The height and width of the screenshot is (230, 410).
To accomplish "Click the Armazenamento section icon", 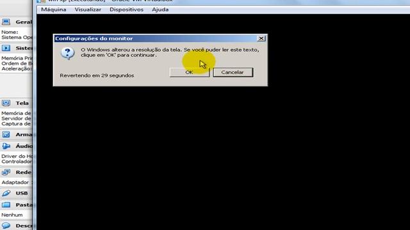I will (x=6, y=134).
